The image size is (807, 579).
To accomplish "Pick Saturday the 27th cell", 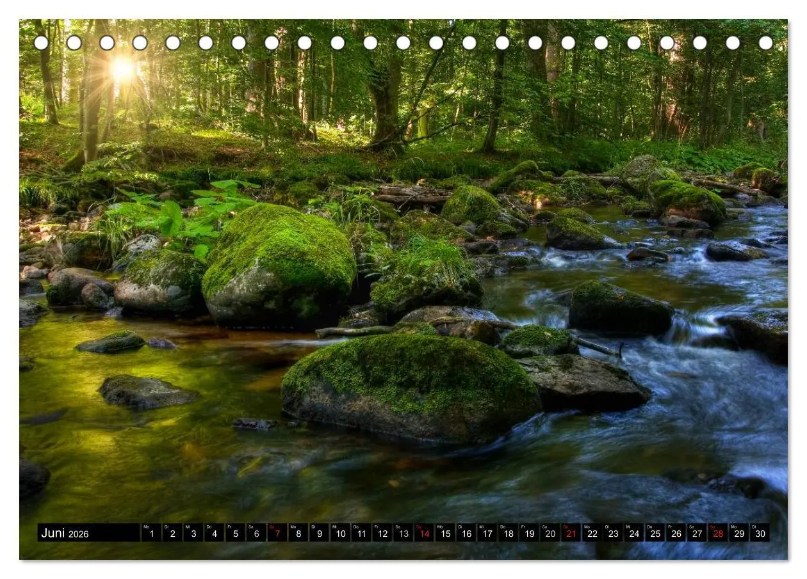I will (697, 532).
